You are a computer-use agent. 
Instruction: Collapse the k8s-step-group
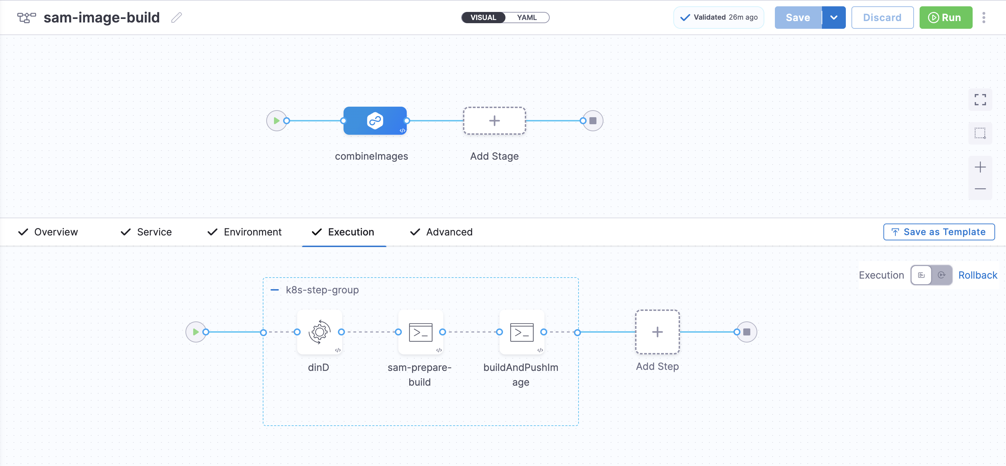click(x=275, y=290)
